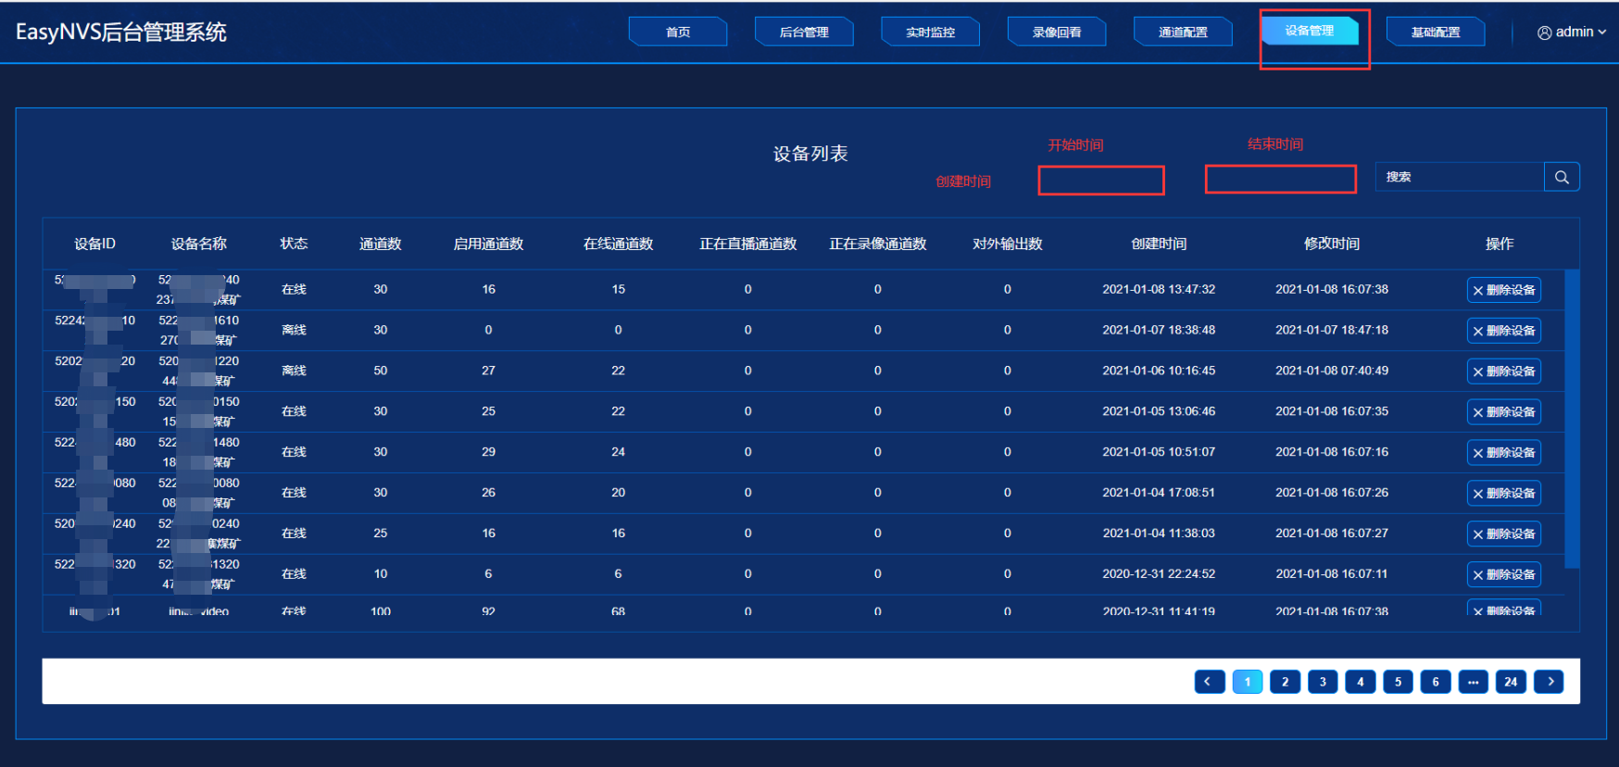This screenshot has width=1619, height=767.
Task: Click the 设备列表 title
Action: pos(810,154)
